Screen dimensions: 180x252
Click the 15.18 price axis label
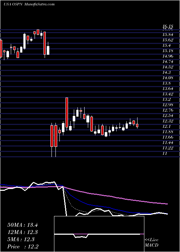pos(168,51)
